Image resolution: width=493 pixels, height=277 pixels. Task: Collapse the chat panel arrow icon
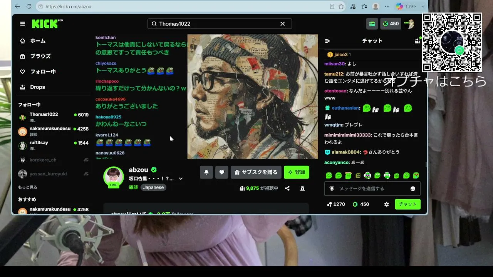328,41
